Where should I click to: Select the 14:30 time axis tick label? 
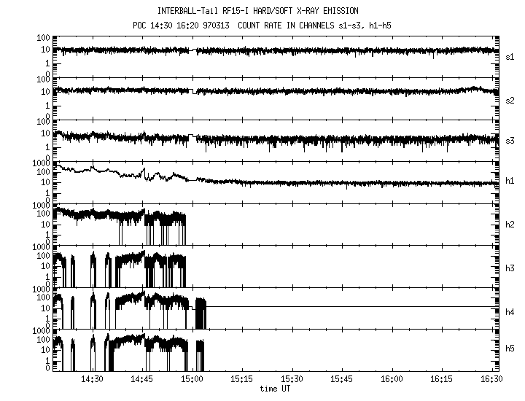(92, 381)
